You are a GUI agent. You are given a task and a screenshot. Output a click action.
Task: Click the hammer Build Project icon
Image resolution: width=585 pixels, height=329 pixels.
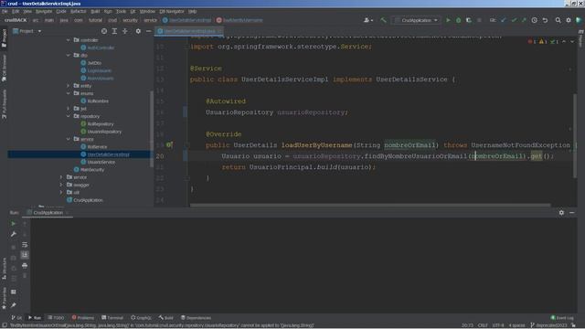383,20
